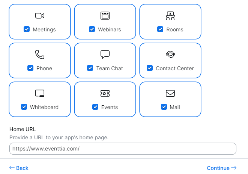The width and height of the screenshot is (248, 174).
Task: Disable the Rooms checkbox
Action: [160, 29]
